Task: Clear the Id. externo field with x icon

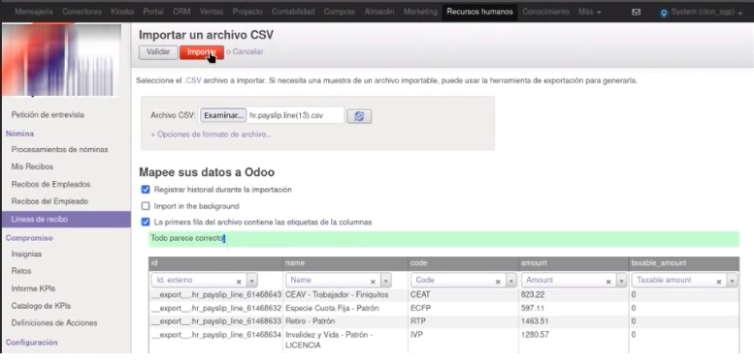Action: (239, 282)
